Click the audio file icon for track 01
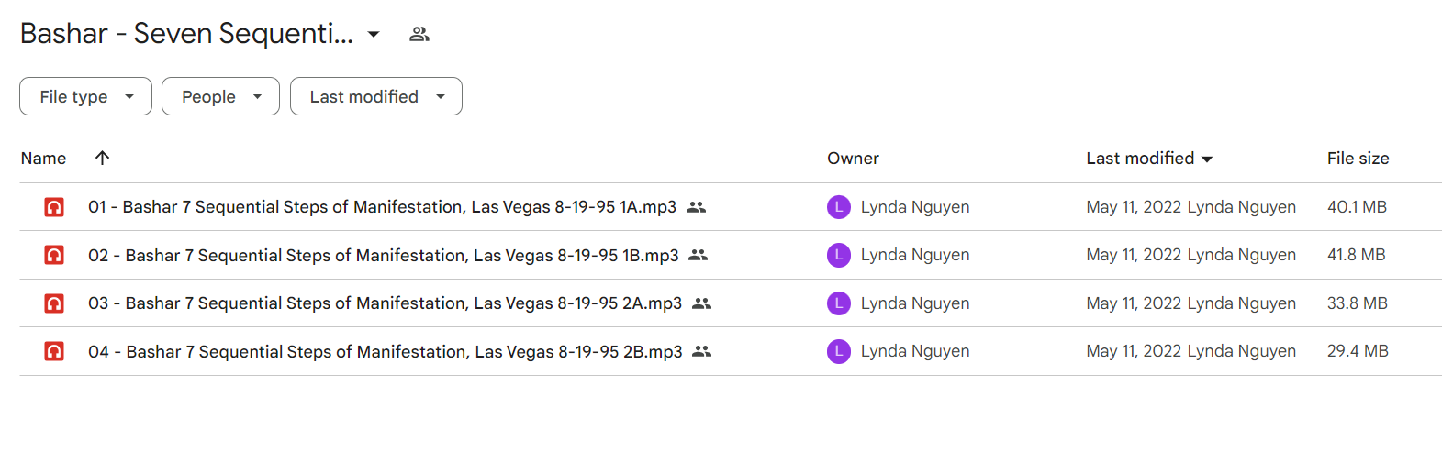 tap(54, 207)
